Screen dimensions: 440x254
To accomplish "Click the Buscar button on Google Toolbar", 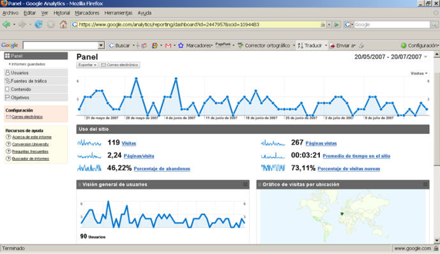I will click(x=119, y=45).
